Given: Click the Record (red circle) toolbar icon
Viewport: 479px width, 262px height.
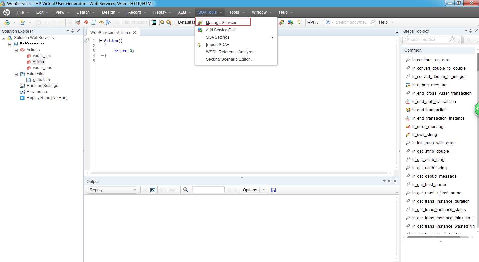Looking at the screenshot, I should tap(86, 22).
